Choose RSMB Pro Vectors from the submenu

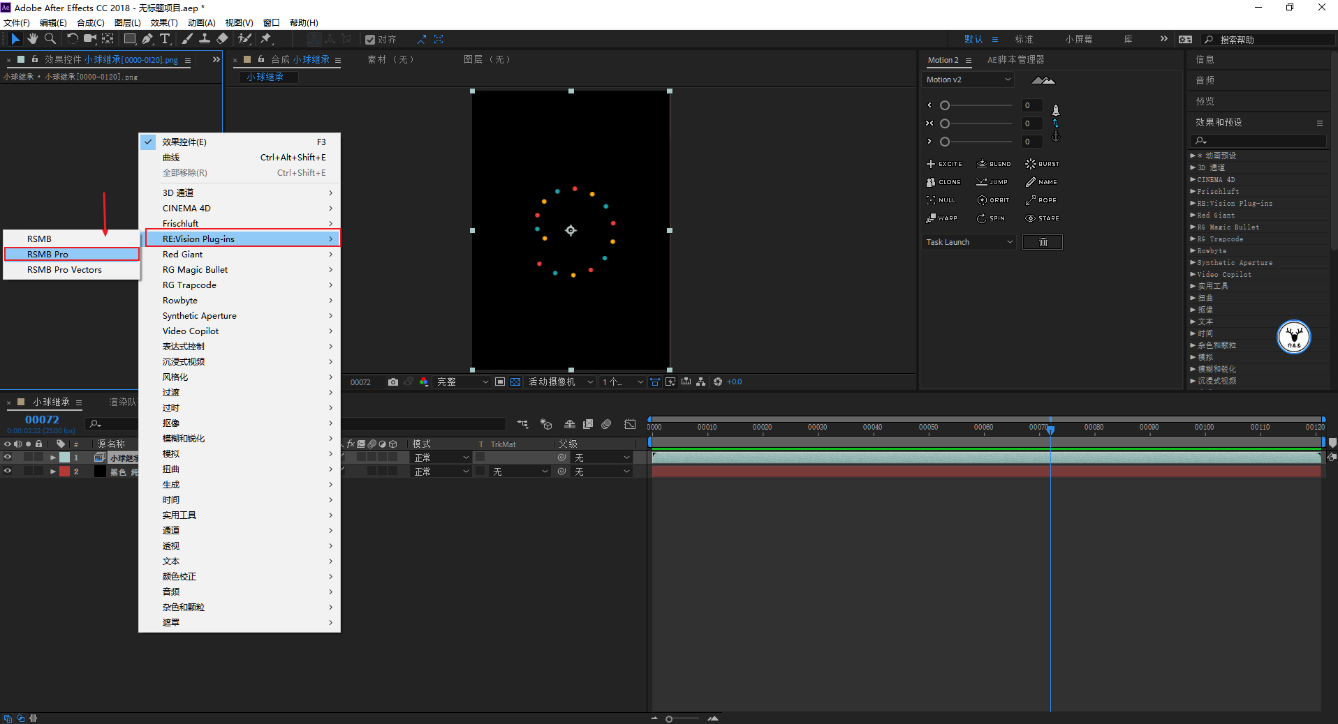click(72, 270)
